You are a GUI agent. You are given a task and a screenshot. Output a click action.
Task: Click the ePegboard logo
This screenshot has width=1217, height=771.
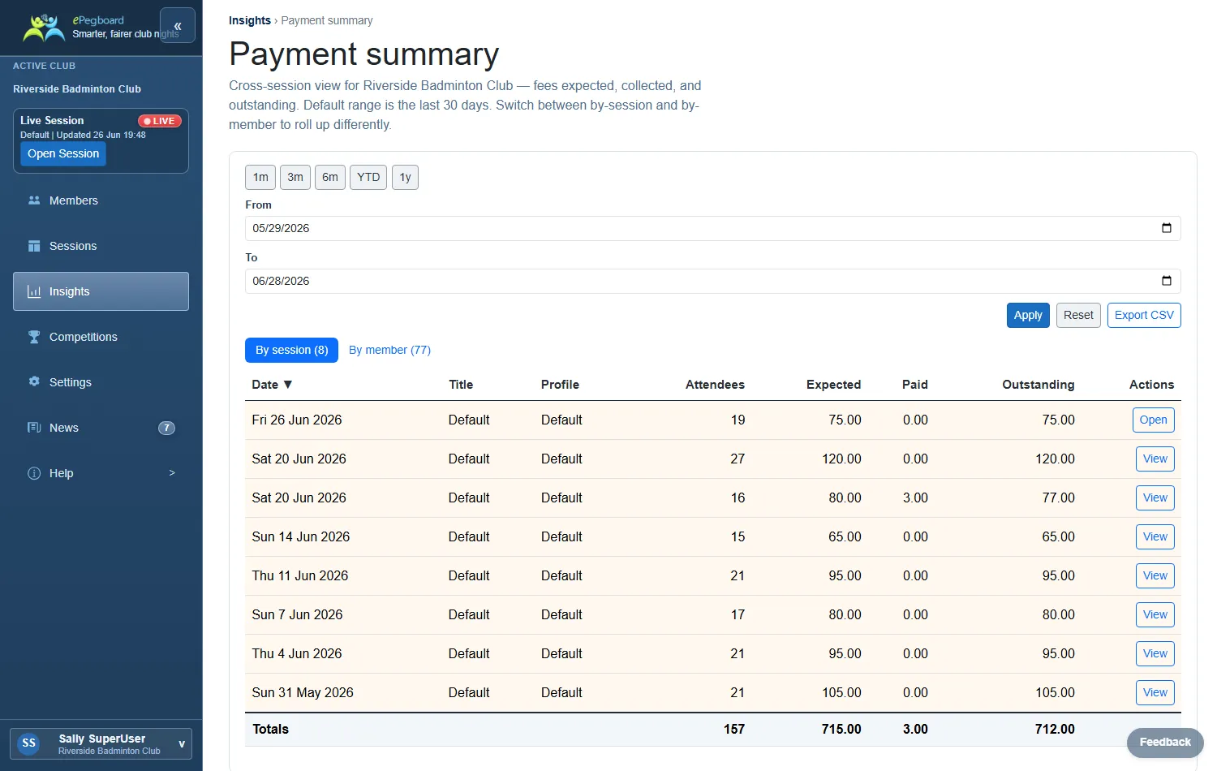coord(45,28)
